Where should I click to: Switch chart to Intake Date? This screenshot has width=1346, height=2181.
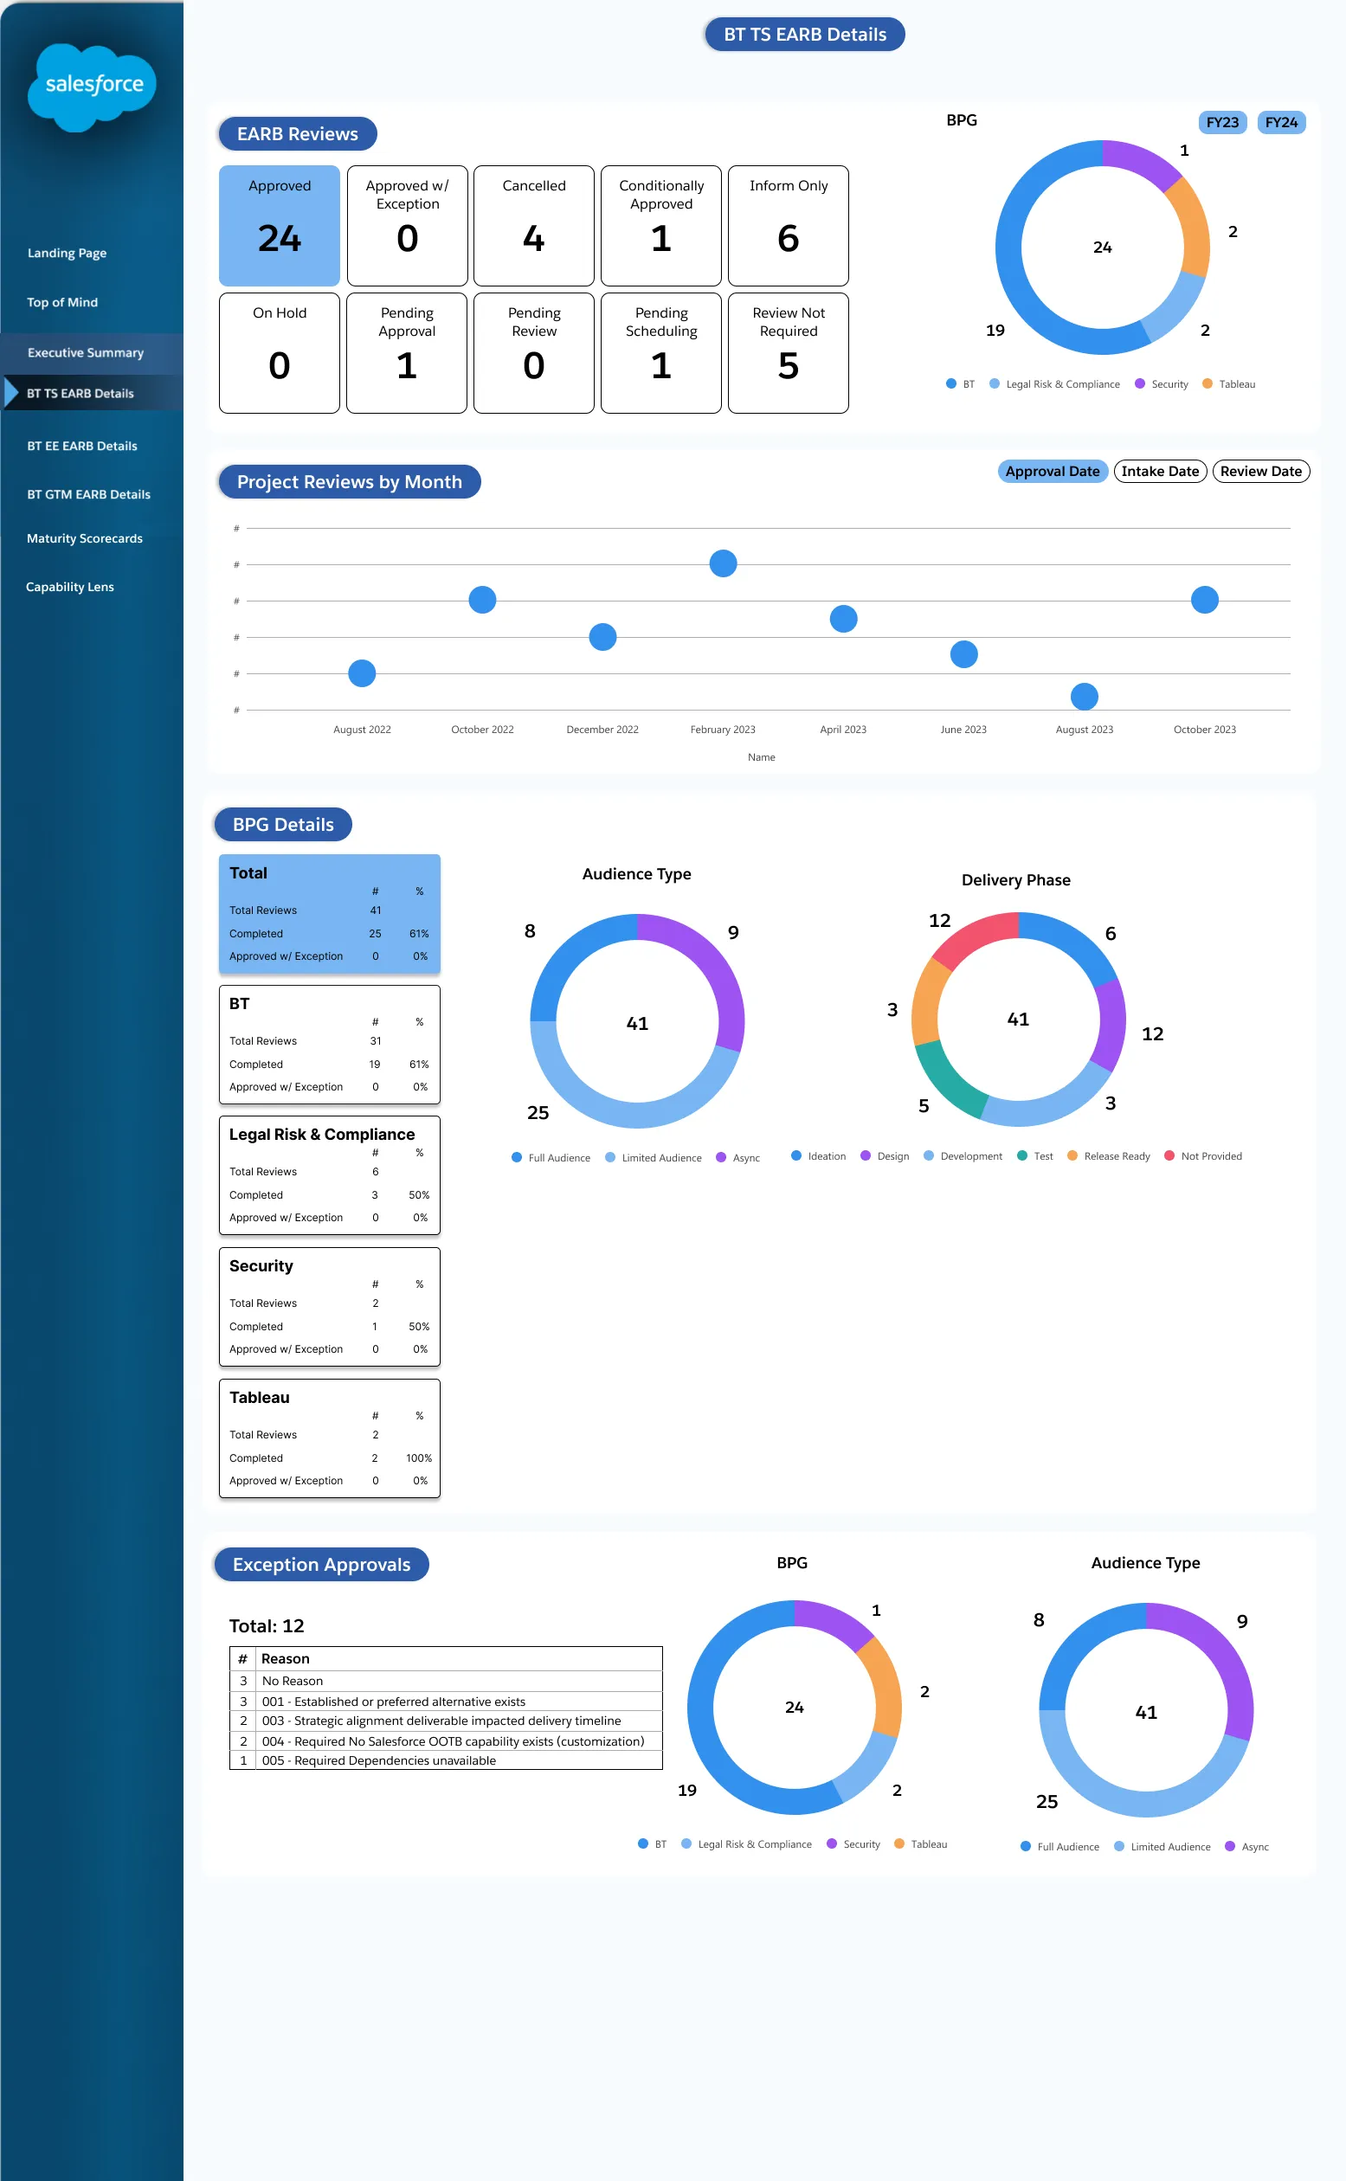1159,471
